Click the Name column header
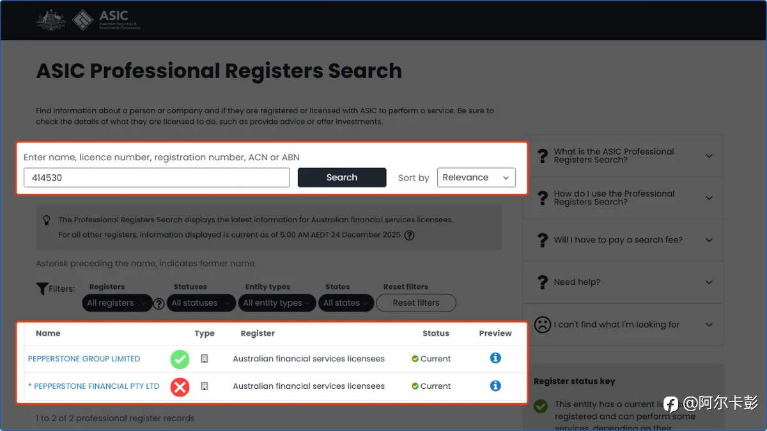Viewport: 767px width, 431px height. [48, 333]
